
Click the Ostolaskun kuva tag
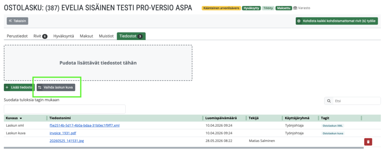click(x=333, y=133)
